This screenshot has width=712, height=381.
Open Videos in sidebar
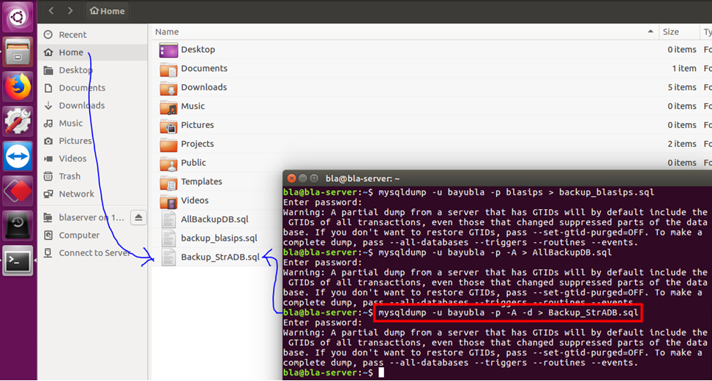coord(93,159)
